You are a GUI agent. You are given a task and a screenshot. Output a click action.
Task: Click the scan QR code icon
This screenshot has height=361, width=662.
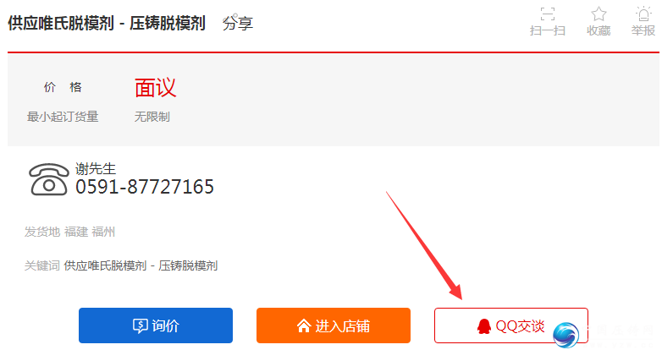point(547,14)
